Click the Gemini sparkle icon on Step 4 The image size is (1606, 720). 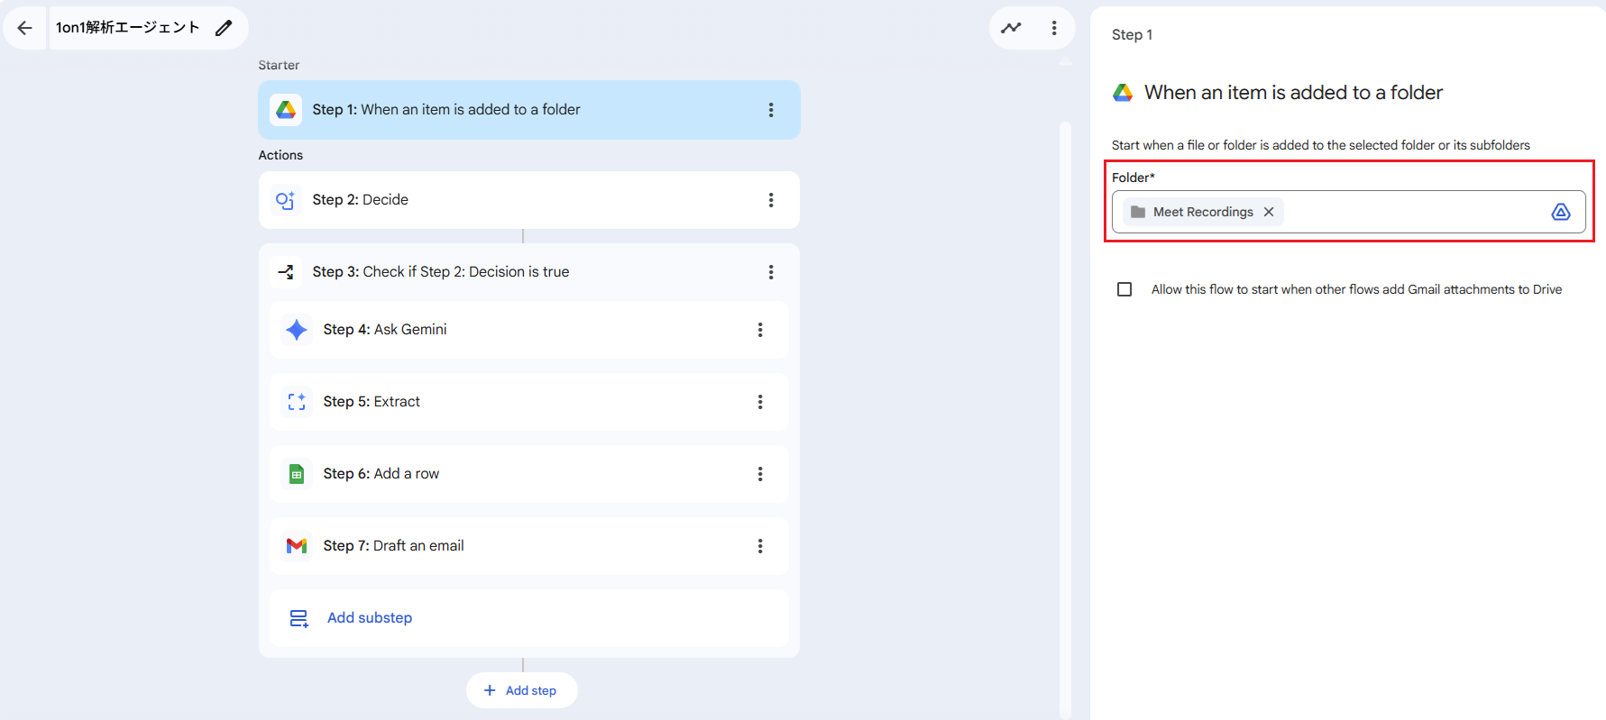(x=297, y=330)
